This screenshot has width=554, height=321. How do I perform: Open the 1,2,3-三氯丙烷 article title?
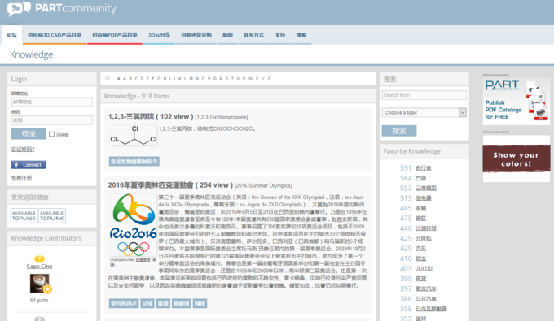pyautogui.click(x=151, y=117)
